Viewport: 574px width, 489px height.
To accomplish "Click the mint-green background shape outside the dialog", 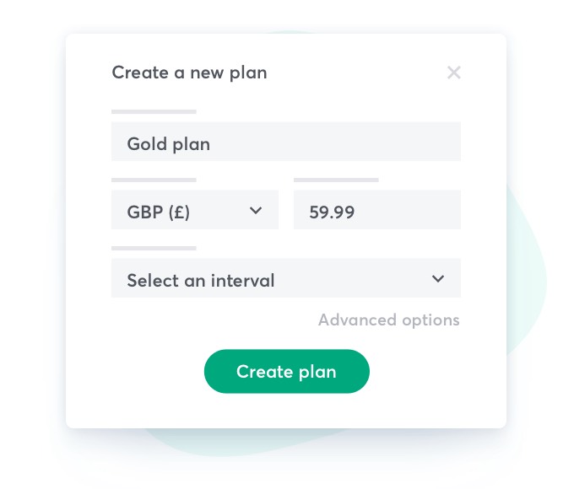I will (x=528, y=278).
